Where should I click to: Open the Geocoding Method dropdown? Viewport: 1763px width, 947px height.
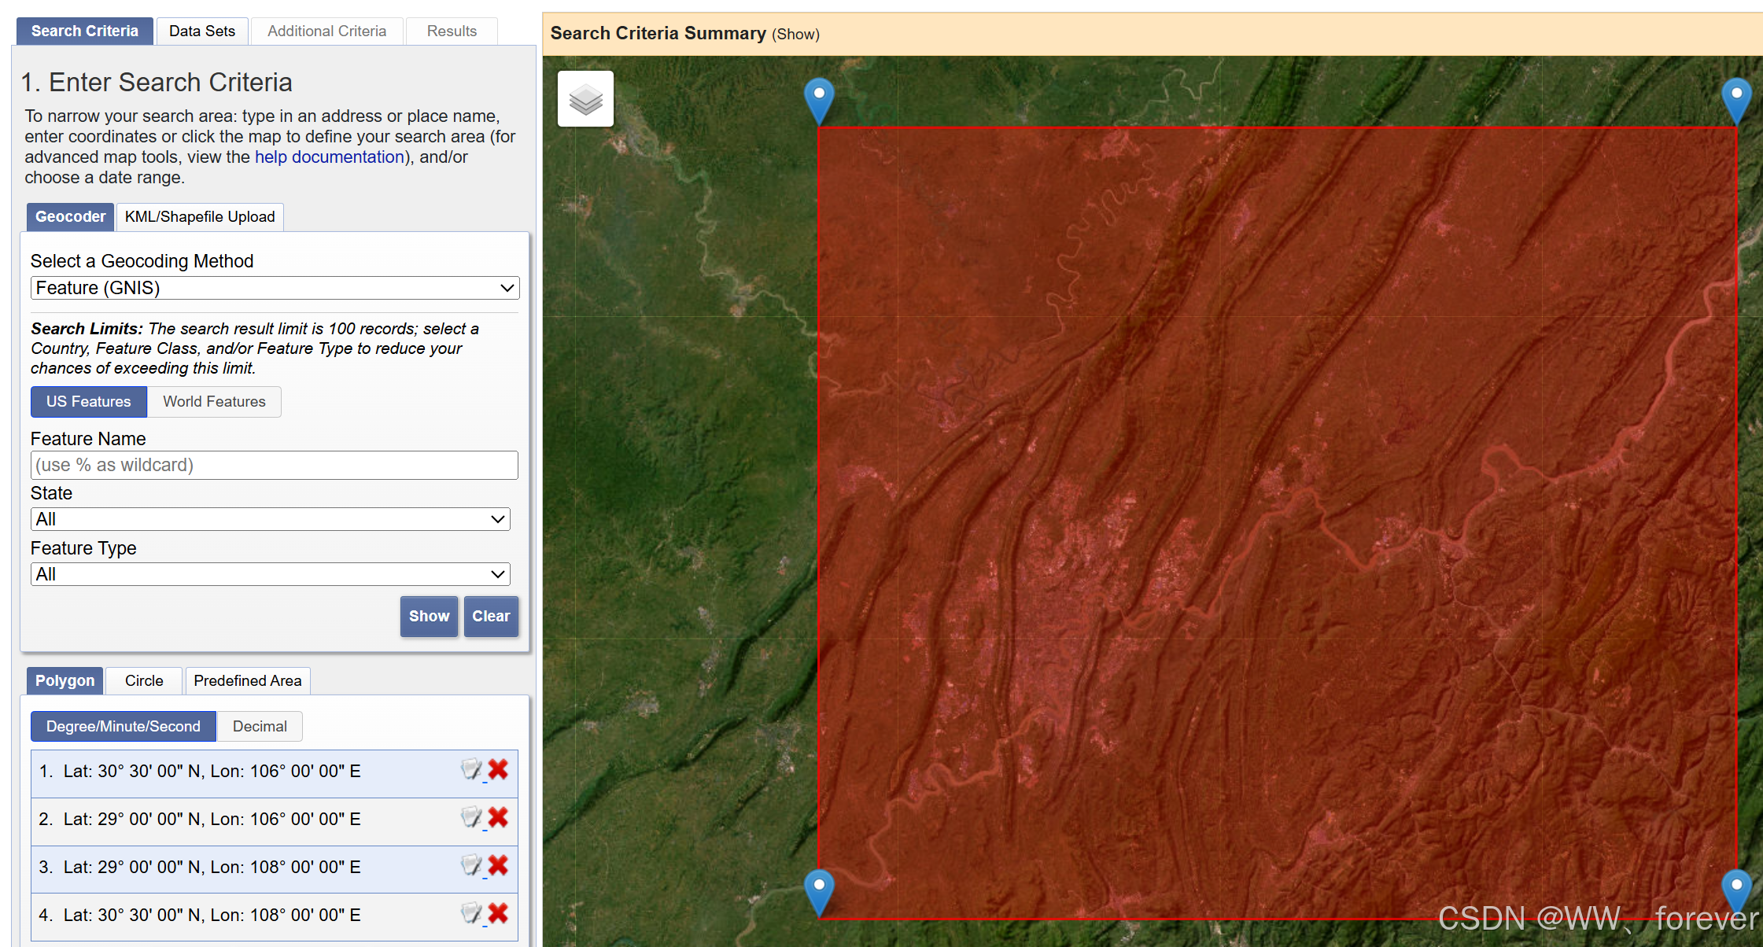pos(275,288)
